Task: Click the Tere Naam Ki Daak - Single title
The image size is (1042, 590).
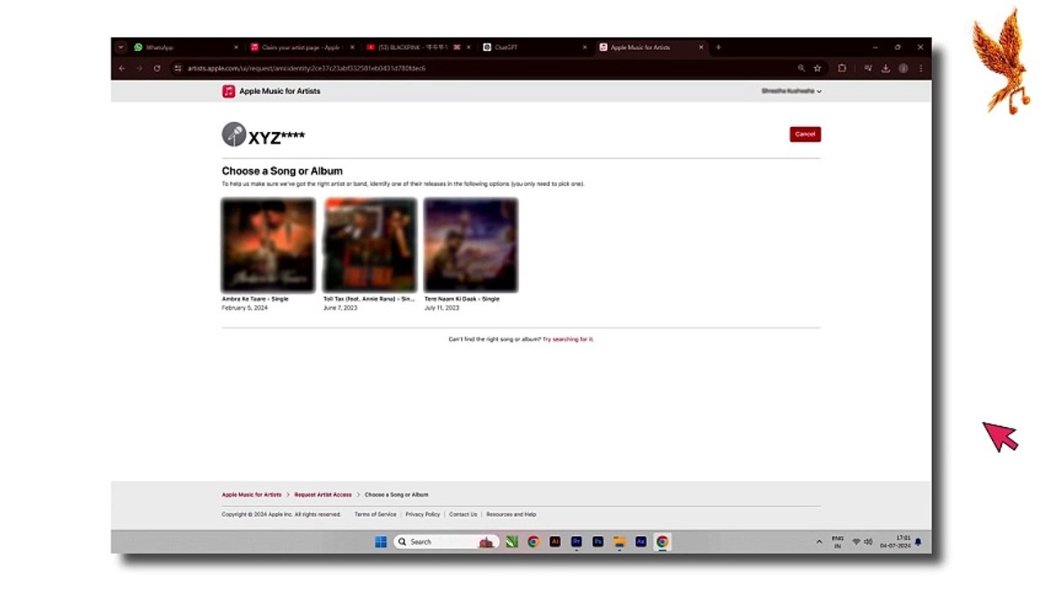Action: (462, 299)
